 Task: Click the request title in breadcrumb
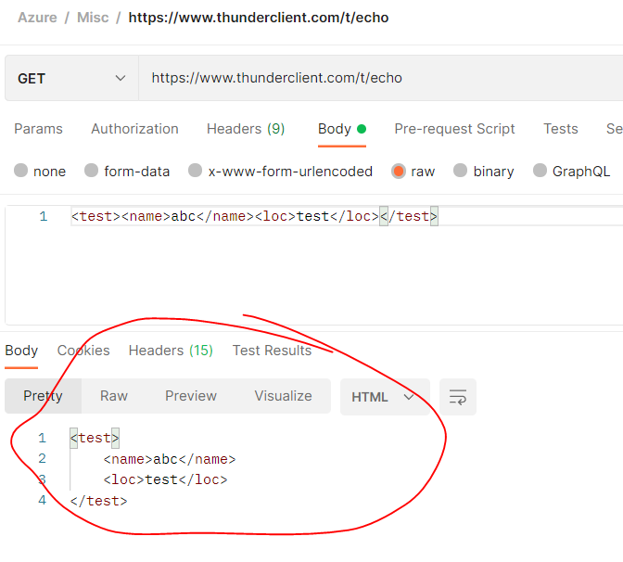point(259,18)
